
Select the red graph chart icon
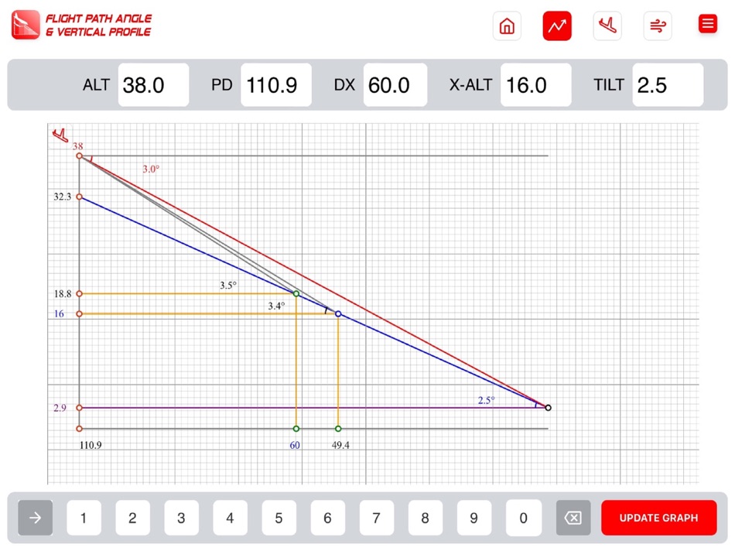coord(557,26)
